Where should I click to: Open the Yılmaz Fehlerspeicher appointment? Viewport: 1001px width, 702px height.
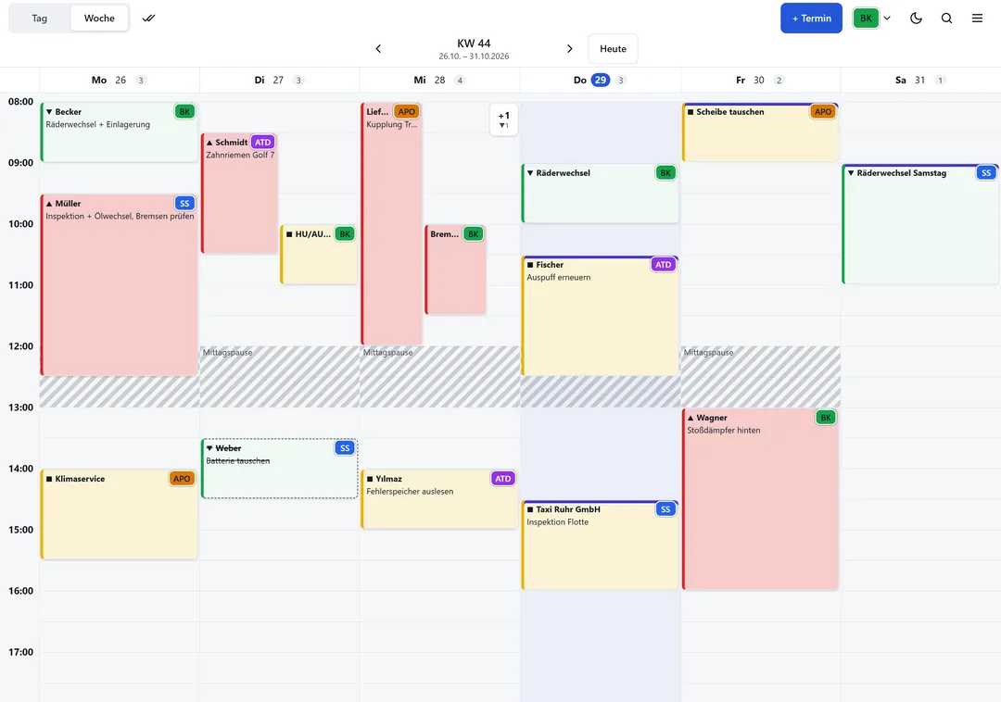coord(440,499)
